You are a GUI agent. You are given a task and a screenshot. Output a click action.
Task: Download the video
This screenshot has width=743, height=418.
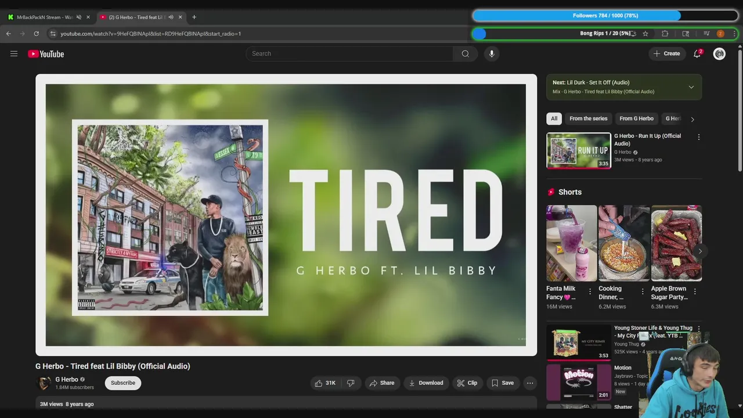(x=426, y=383)
